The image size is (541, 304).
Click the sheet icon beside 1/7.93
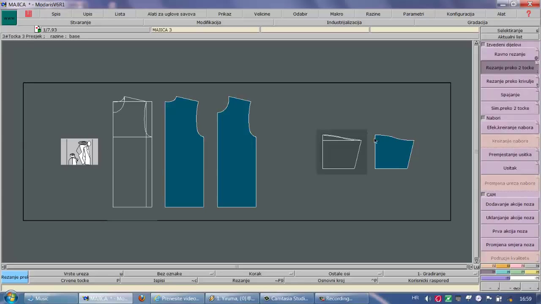tap(38, 30)
